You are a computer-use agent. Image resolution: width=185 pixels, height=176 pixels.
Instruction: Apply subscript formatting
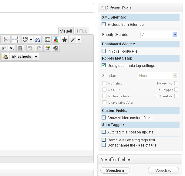tap(12, 48)
